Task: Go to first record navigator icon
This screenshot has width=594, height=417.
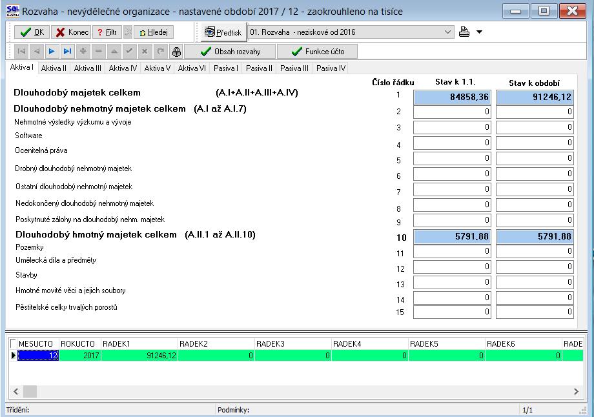Action: [x=21, y=52]
